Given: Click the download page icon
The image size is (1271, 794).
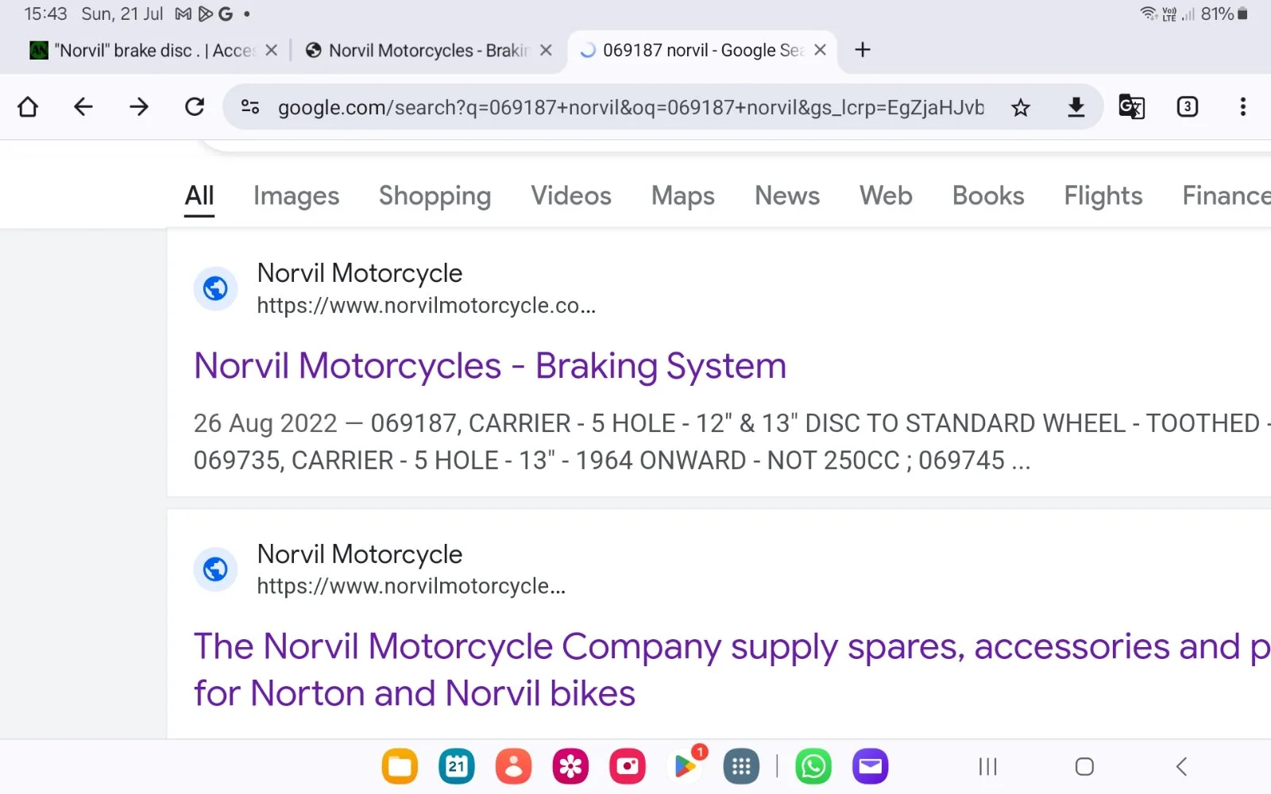Looking at the screenshot, I should click(x=1076, y=107).
